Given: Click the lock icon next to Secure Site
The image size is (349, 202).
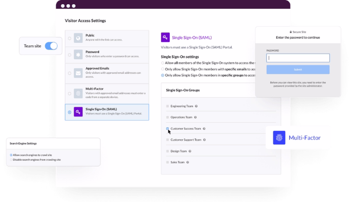Looking at the screenshot, I should click(291, 32).
